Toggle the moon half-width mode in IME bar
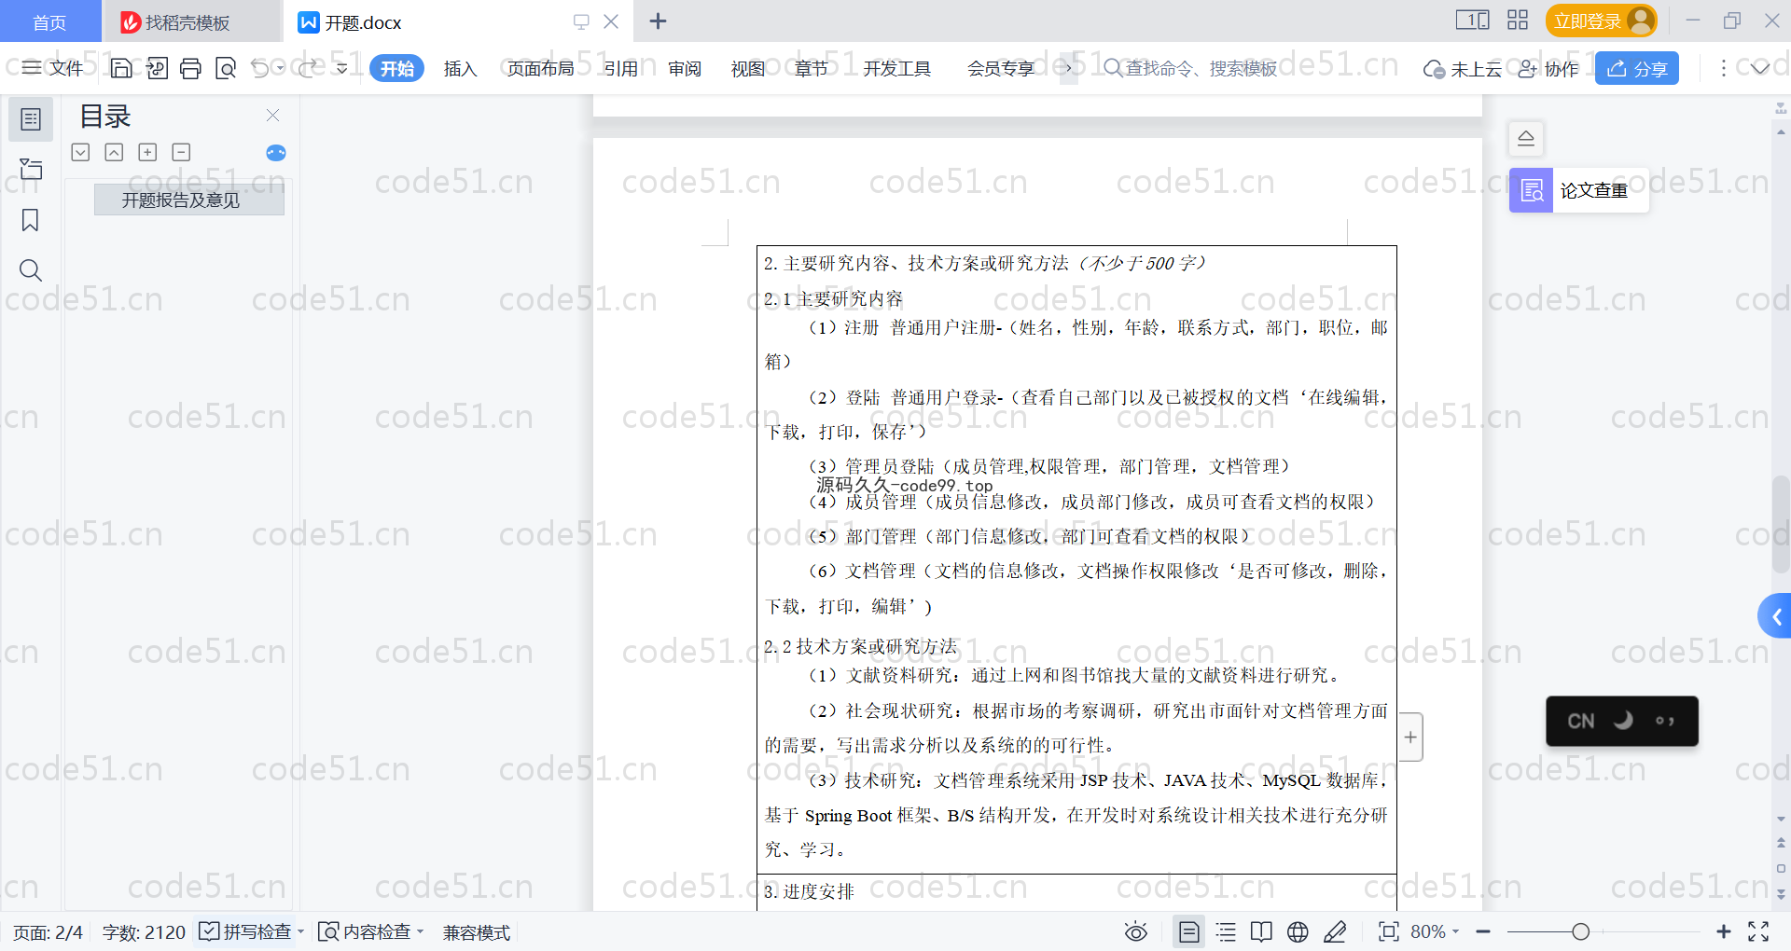Screen dimensions: 1791x951 1624,720
